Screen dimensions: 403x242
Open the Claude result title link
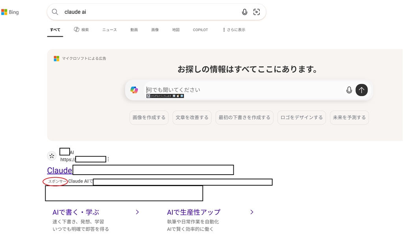[x=60, y=170]
